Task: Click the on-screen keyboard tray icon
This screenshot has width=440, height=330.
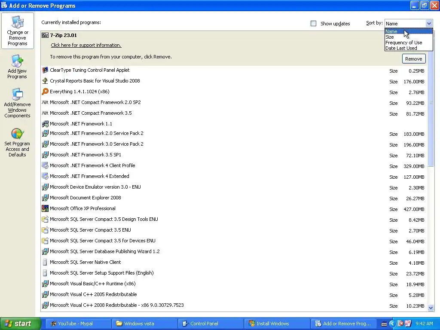Action: [384, 324]
